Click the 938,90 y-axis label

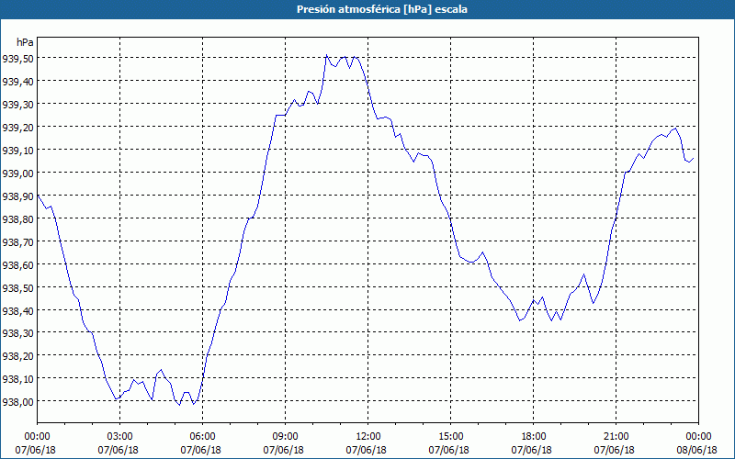point(17,196)
